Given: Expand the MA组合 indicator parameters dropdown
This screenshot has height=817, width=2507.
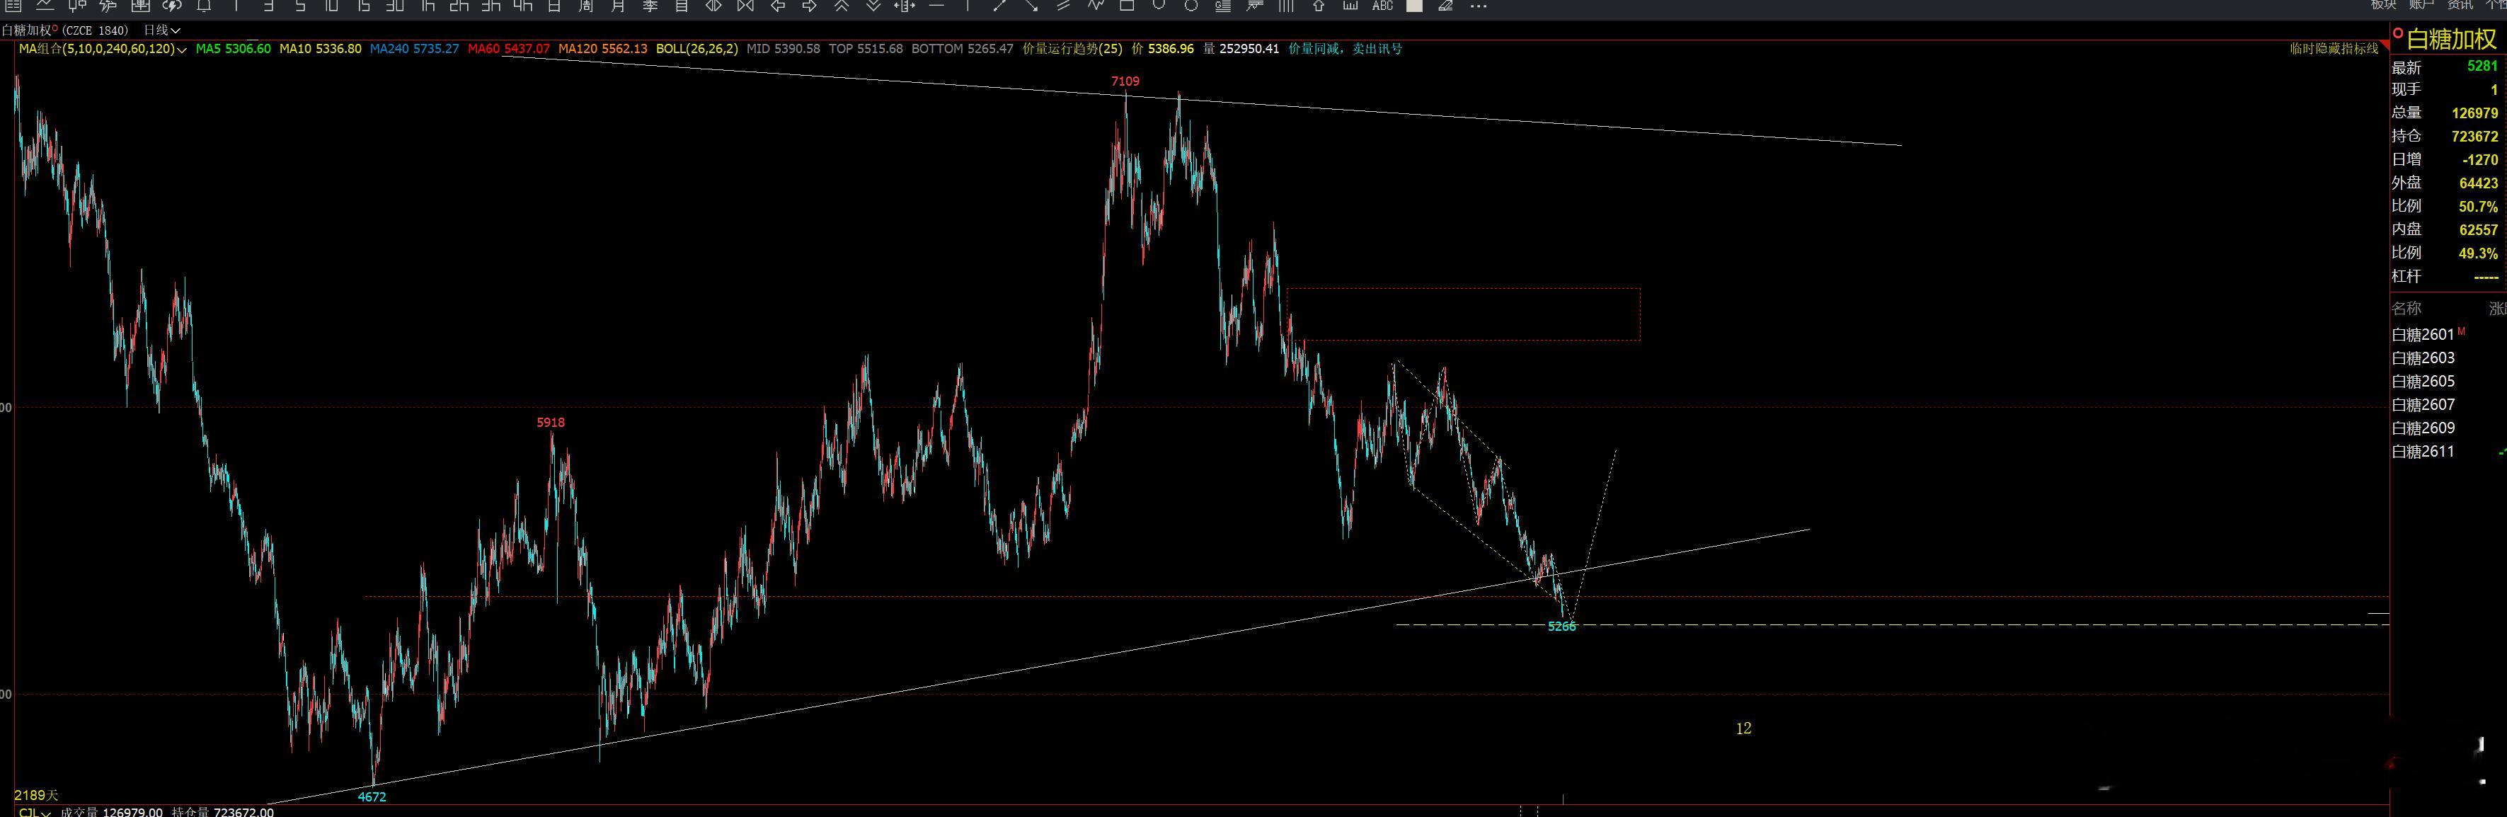Looking at the screenshot, I should 182,49.
